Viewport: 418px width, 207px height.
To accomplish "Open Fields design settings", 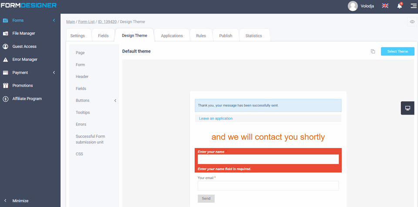I will pyautogui.click(x=81, y=89).
